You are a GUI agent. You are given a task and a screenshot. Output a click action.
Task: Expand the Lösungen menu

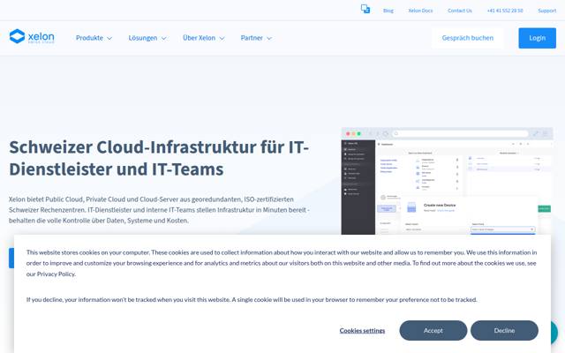click(147, 38)
